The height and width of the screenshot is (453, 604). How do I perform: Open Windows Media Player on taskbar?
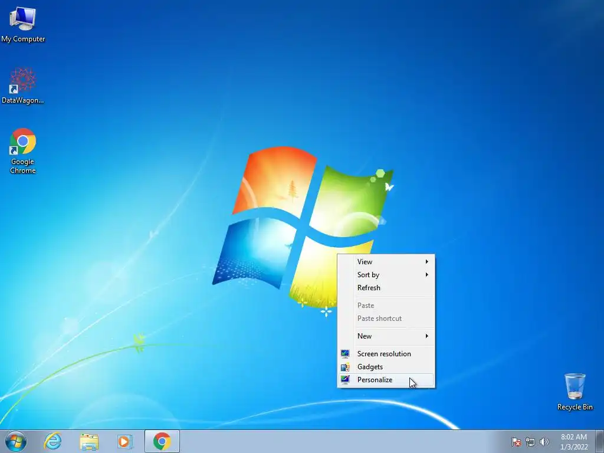pyautogui.click(x=125, y=441)
